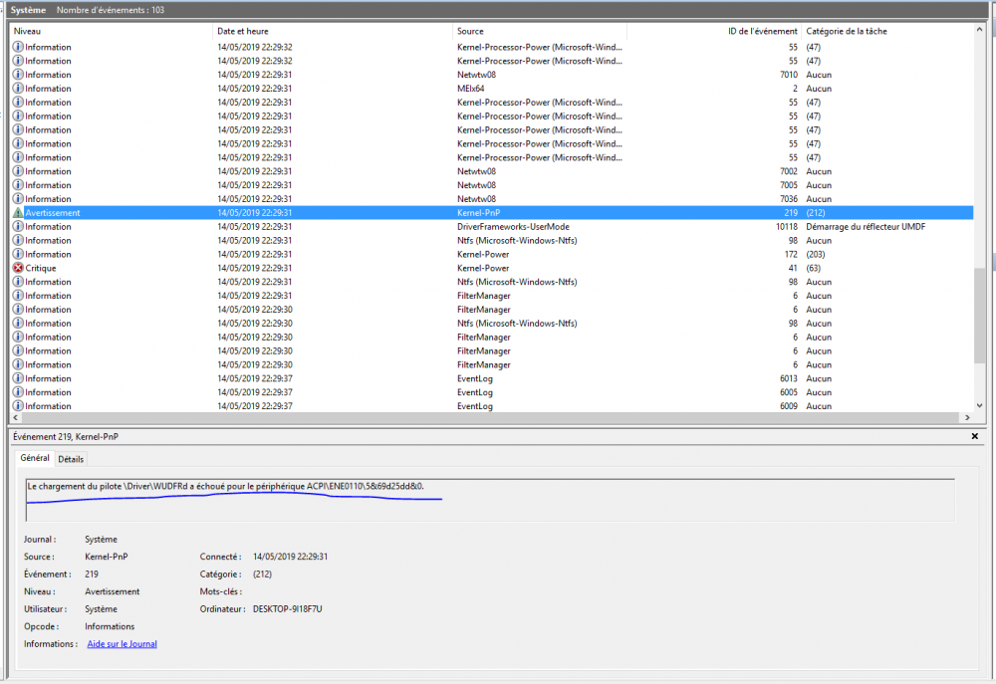Image resolution: width=996 pixels, height=684 pixels.
Task: Click the info icon on the Kernel-Power 172 row
Action: pyautogui.click(x=18, y=255)
